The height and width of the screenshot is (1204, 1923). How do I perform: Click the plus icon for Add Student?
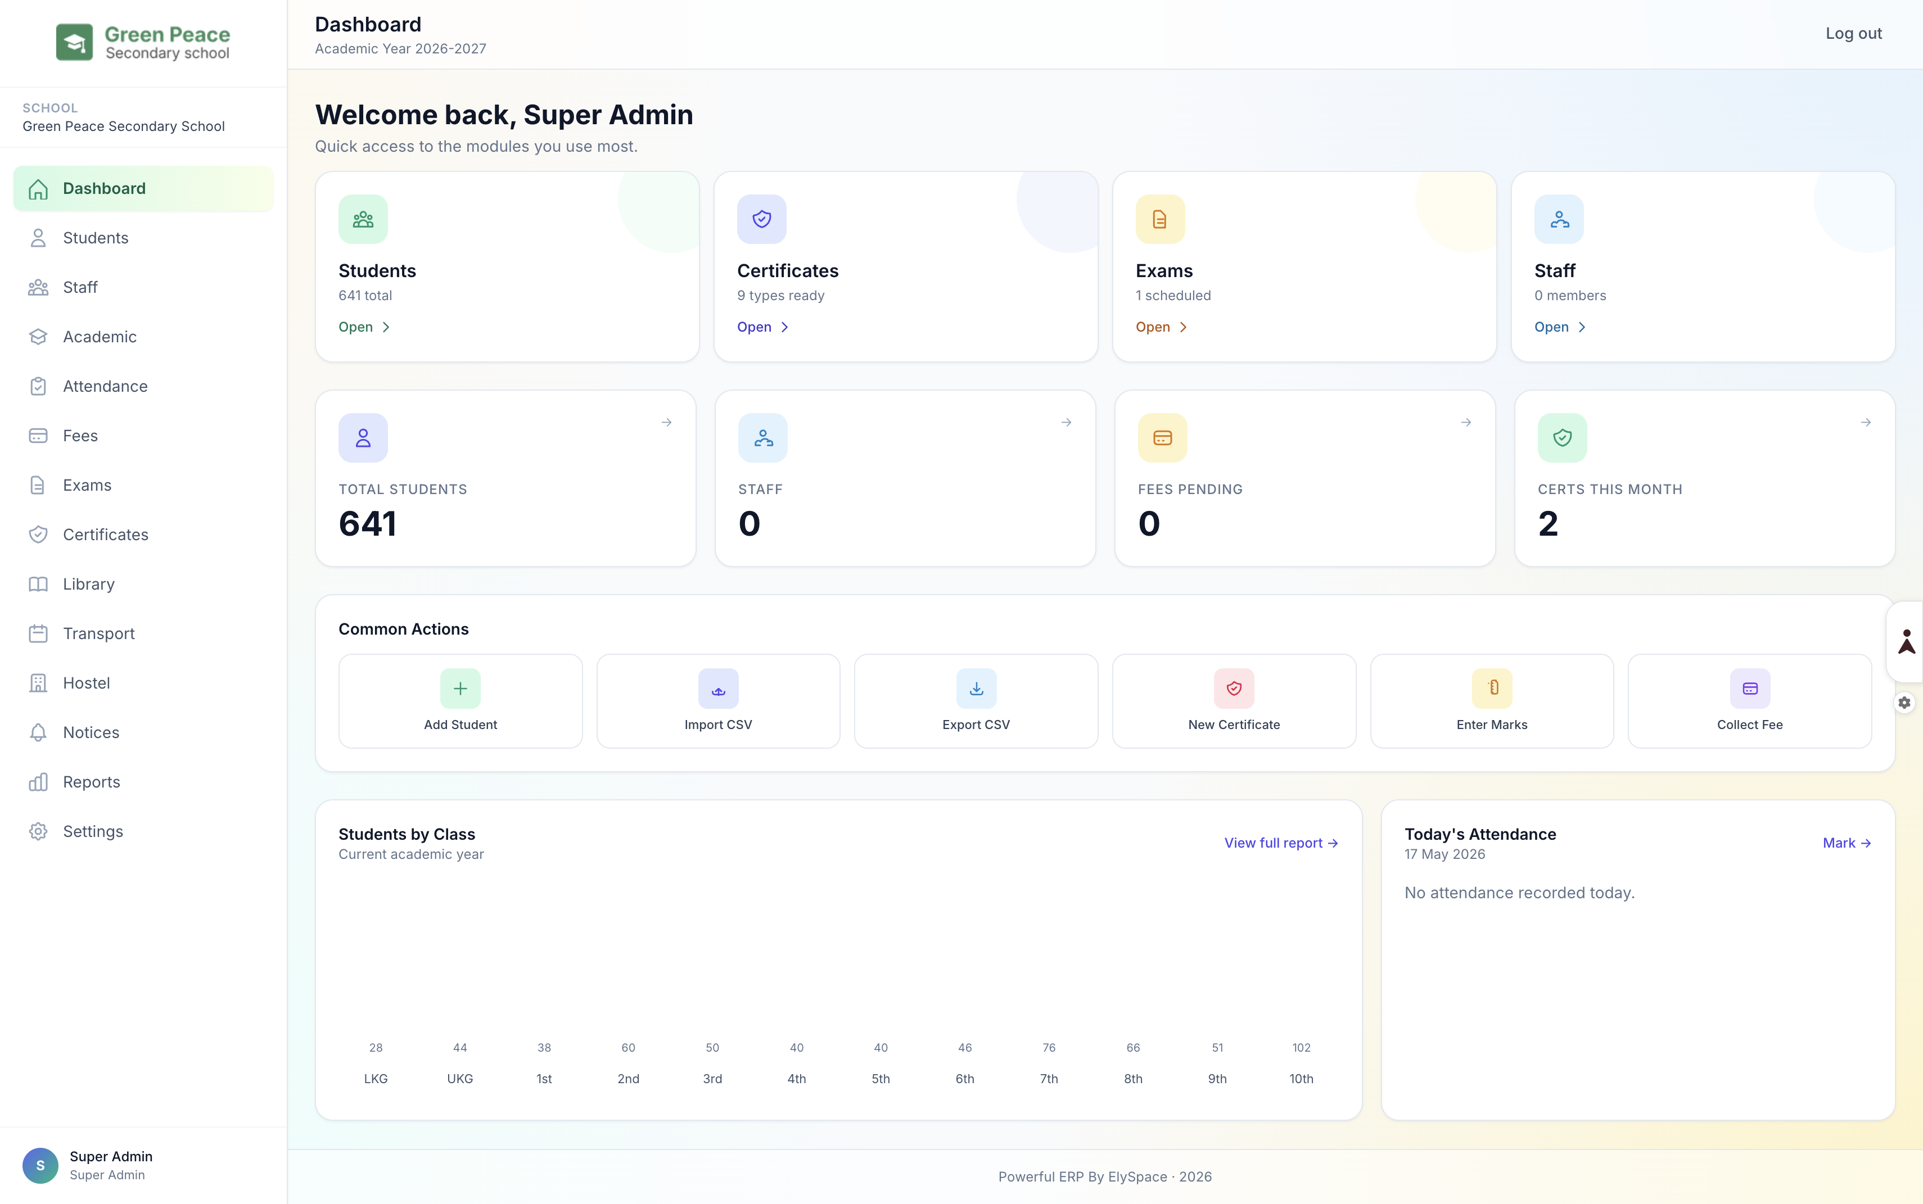click(461, 689)
